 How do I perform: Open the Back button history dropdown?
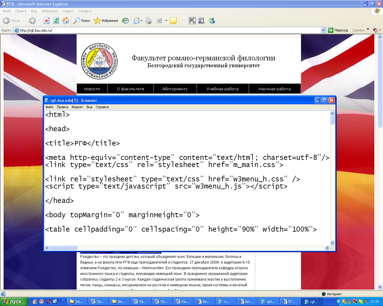click(x=24, y=21)
